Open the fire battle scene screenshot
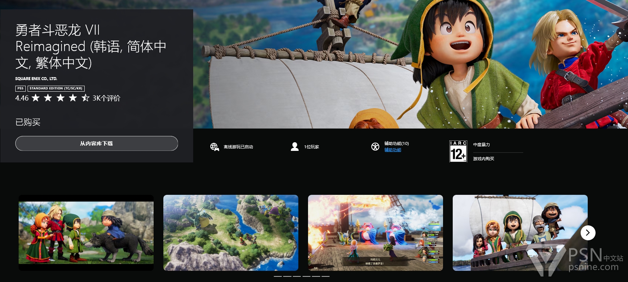Screen dimensions: 628x282 click(x=376, y=233)
